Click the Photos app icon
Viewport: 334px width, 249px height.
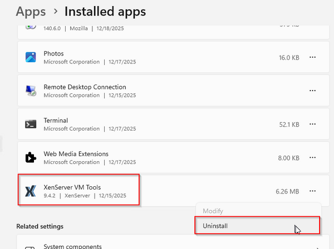click(x=31, y=57)
